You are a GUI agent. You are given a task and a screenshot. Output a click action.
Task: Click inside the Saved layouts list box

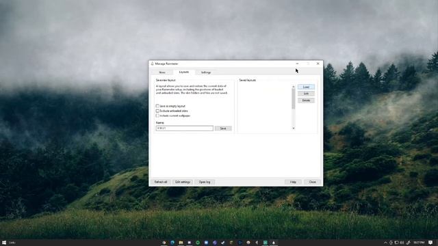[266, 107]
